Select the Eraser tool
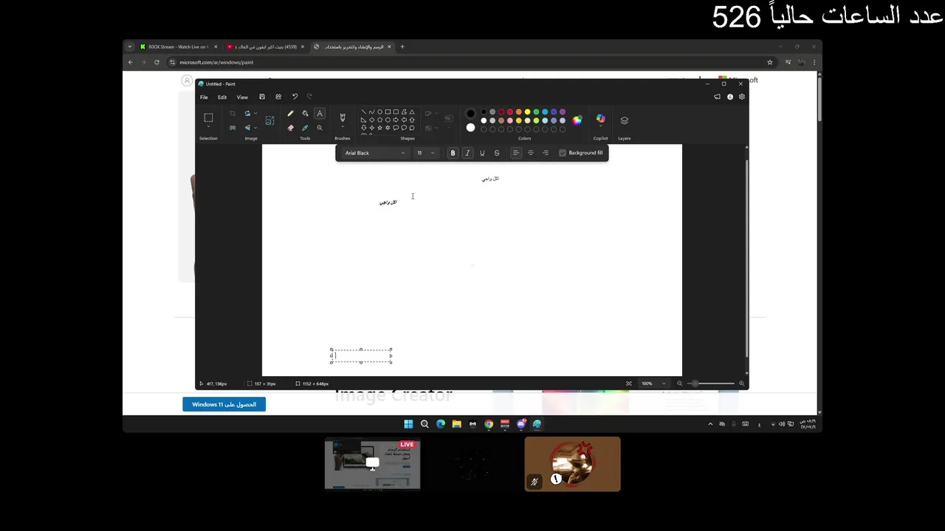This screenshot has height=531, width=945. click(x=290, y=128)
